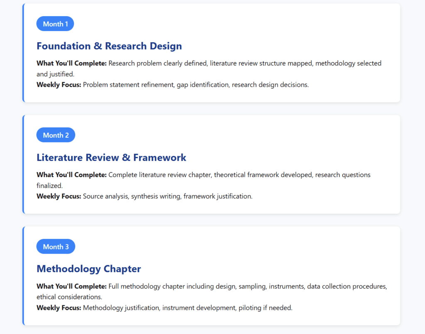Select the Month 3 badge
This screenshot has width=425, height=334.
56,247
